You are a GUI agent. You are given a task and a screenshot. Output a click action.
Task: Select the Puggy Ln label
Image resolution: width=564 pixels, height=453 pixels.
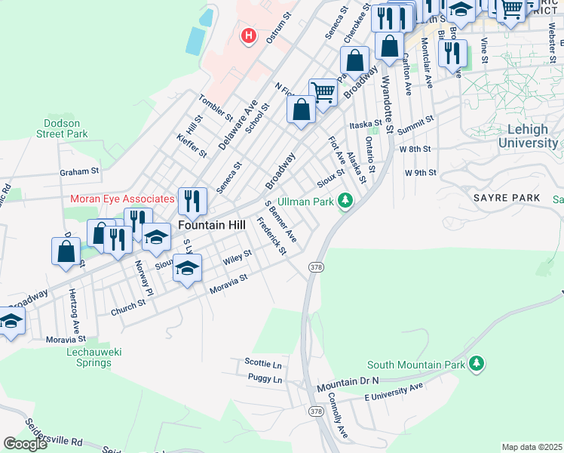tap(265, 378)
